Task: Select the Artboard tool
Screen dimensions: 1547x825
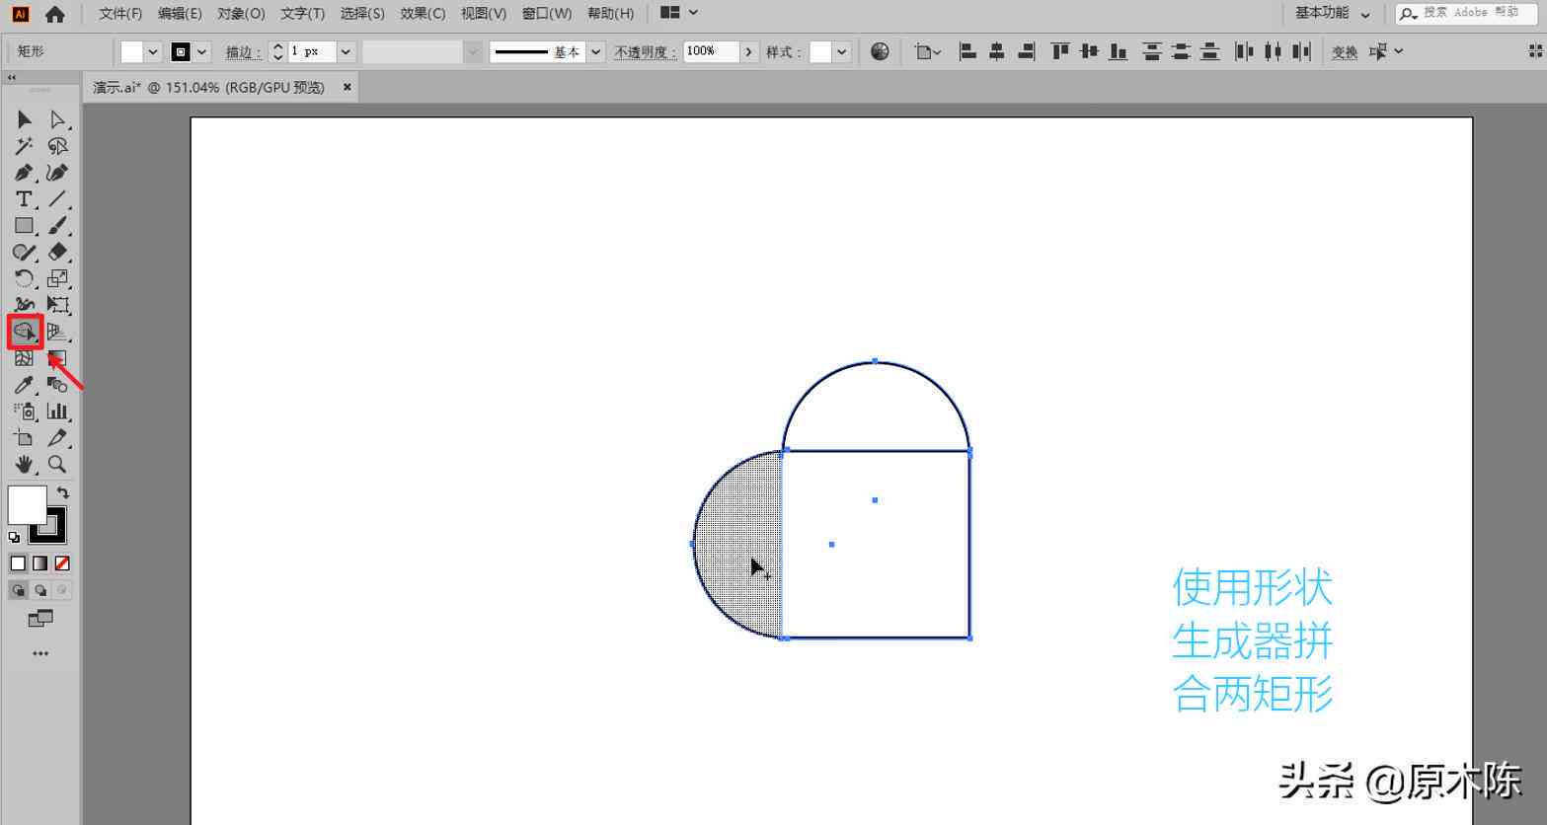Action: pos(25,438)
